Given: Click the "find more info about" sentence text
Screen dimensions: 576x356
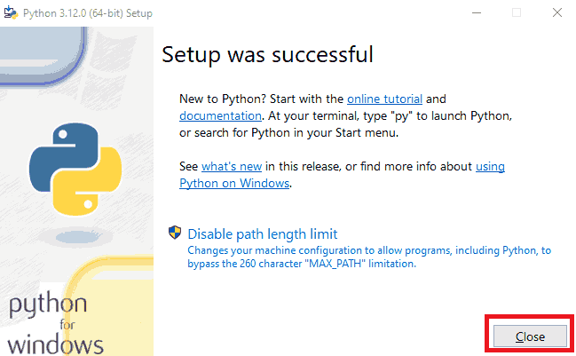Looking at the screenshot, I should [x=399, y=166].
